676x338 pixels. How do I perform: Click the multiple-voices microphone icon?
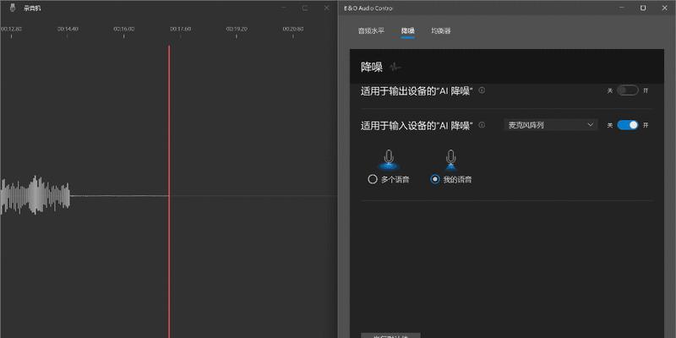[389, 159]
